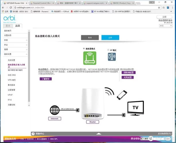This screenshot has width=176, height=143.
Task: Close the RBK50 Product tab
Action: (133, 3)
